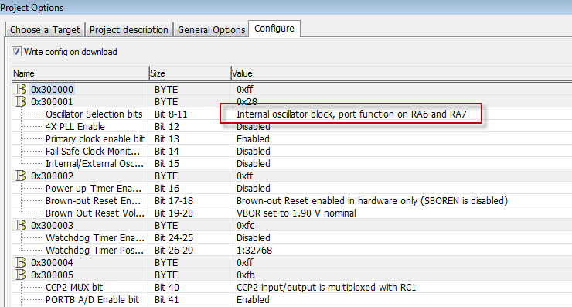Click the B icon beside 0x300002
This screenshot has height=307, width=572.
[21, 176]
